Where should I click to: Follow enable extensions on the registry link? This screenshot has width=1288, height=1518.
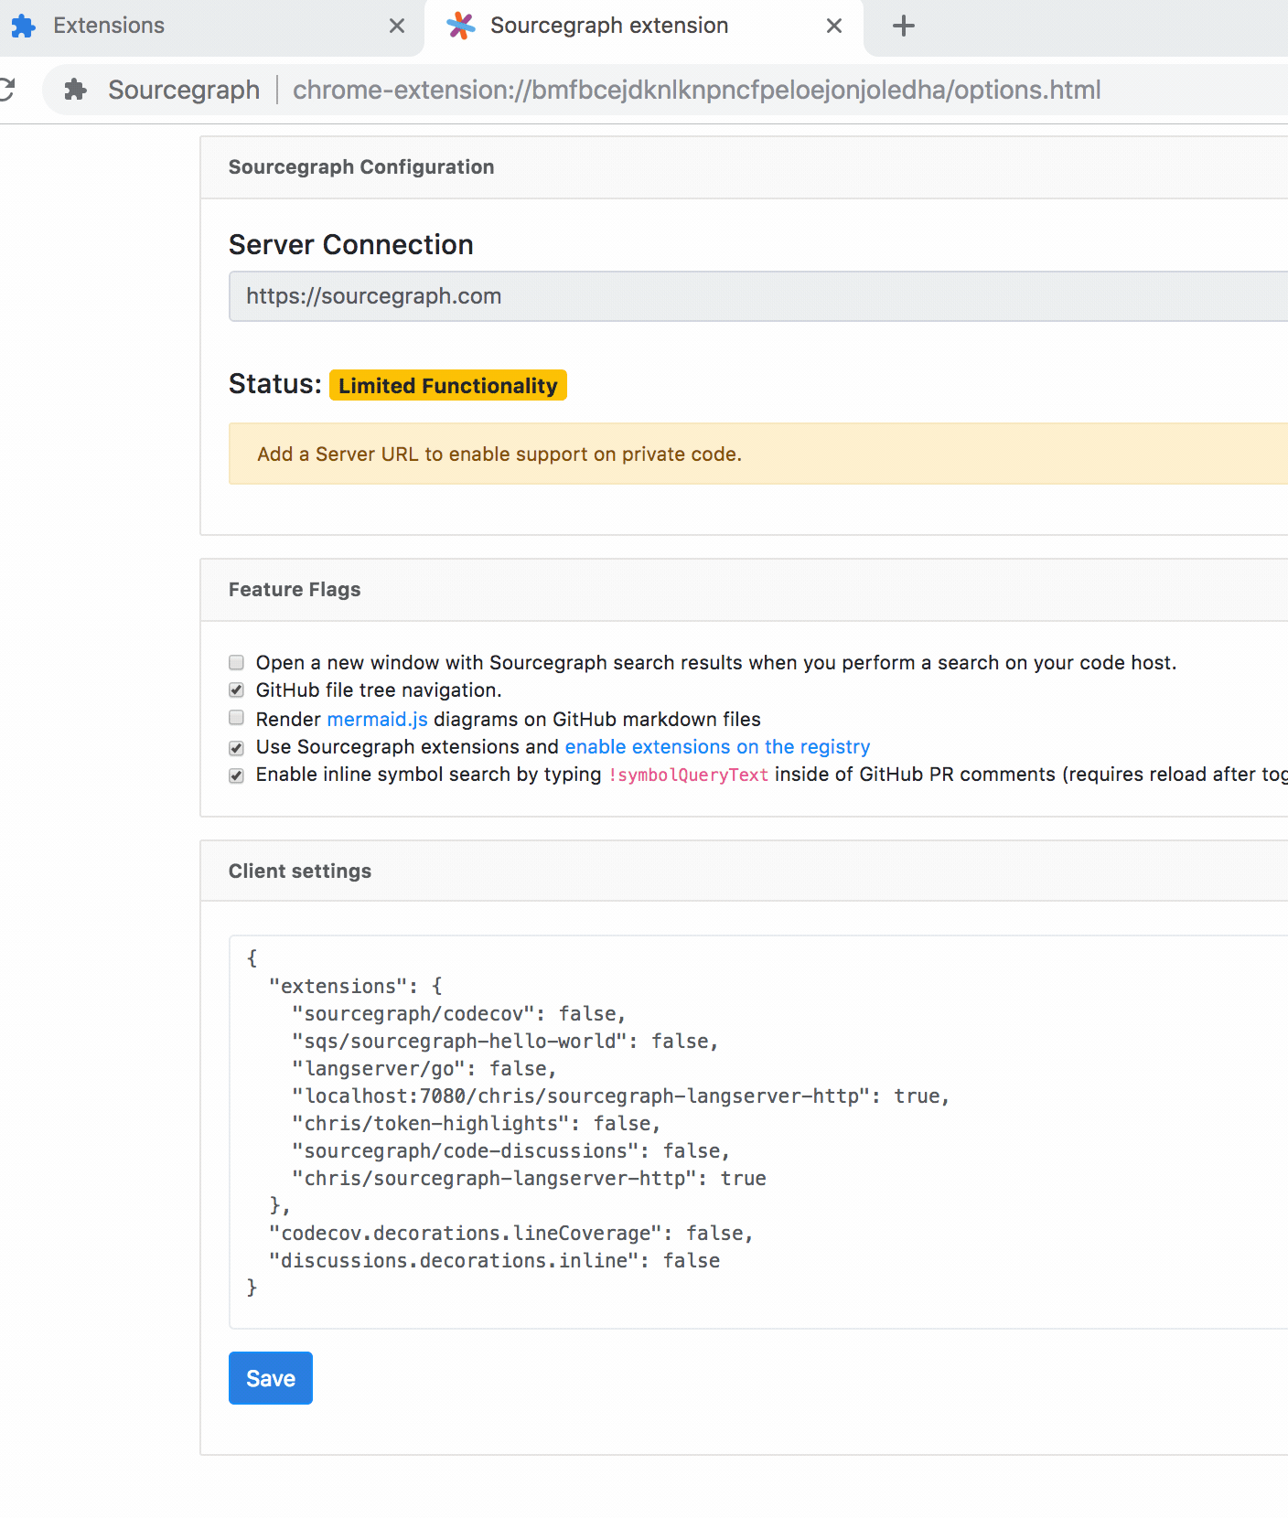(x=717, y=746)
